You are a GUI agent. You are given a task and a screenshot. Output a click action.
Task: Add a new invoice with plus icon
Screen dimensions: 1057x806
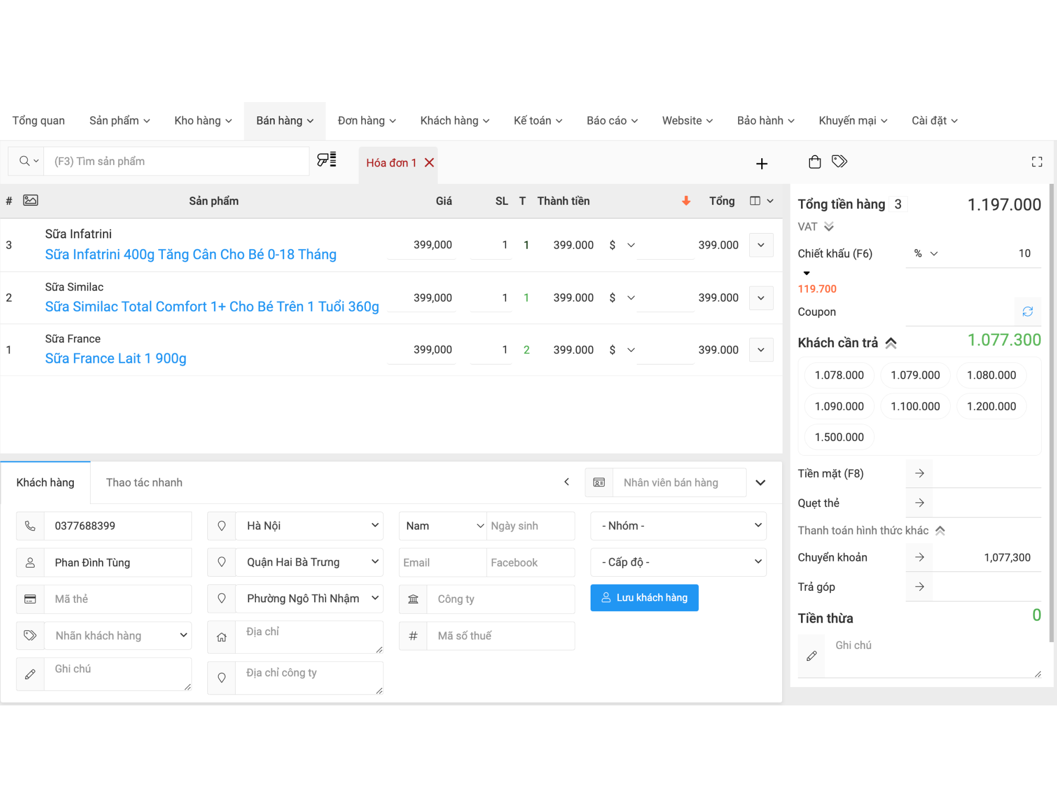click(x=762, y=163)
